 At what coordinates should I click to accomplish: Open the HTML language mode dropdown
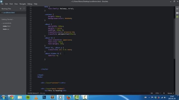click(x=158, y=93)
